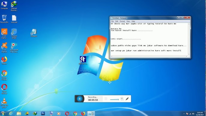Open Notepad File menu
Screen dimensions: 206x116
(112, 21)
